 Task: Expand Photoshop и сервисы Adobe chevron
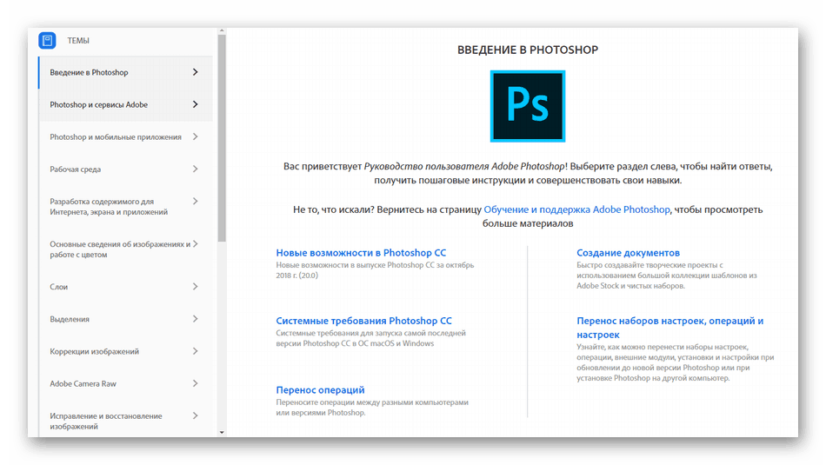(195, 104)
